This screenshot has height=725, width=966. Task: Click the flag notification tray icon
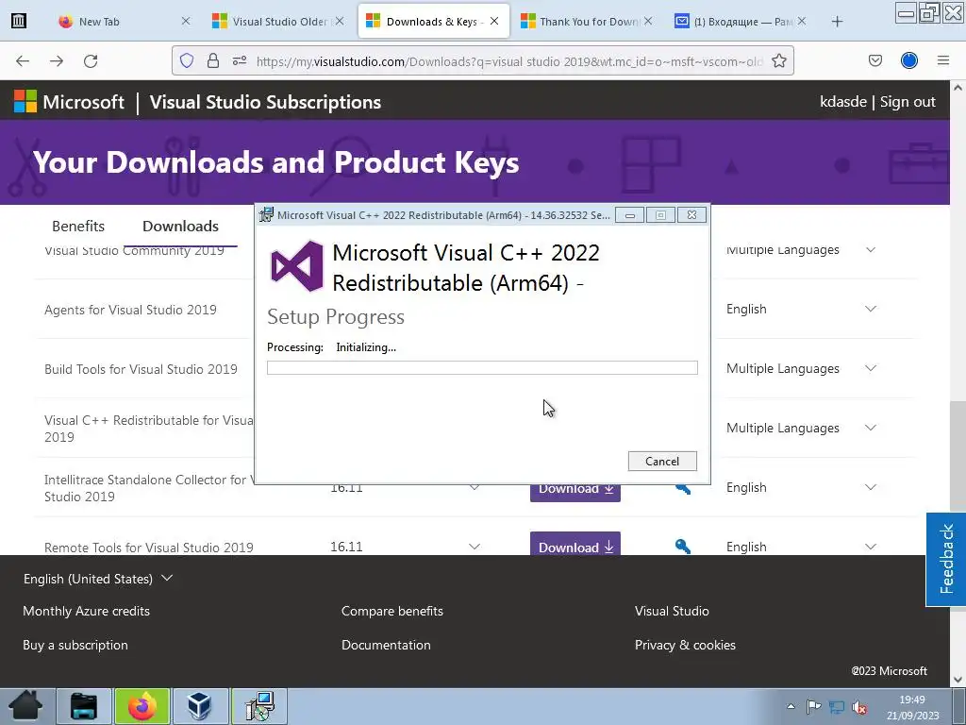tap(813, 706)
